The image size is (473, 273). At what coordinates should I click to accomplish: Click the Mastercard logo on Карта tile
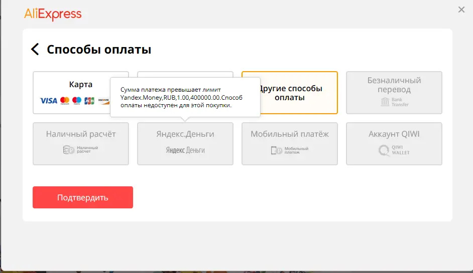pyautogui.click(x=65, y=101)
